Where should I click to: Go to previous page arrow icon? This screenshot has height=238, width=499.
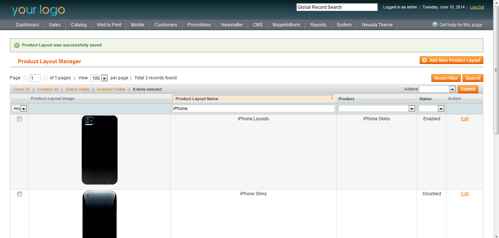25,78
